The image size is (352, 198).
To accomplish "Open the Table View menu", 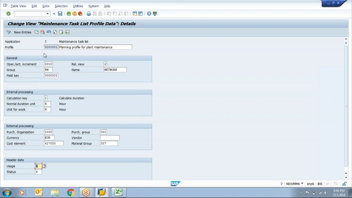I will (18, 6).
